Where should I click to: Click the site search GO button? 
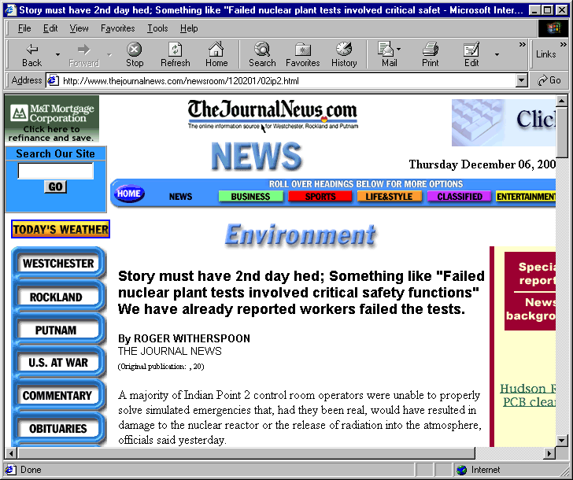click(x=56, y=186)
